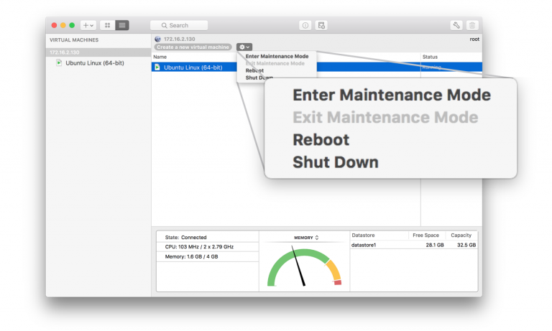This screenshot has height=331, width=552.
Task: Switch to icon grid view
Action: tap(108, 25)
